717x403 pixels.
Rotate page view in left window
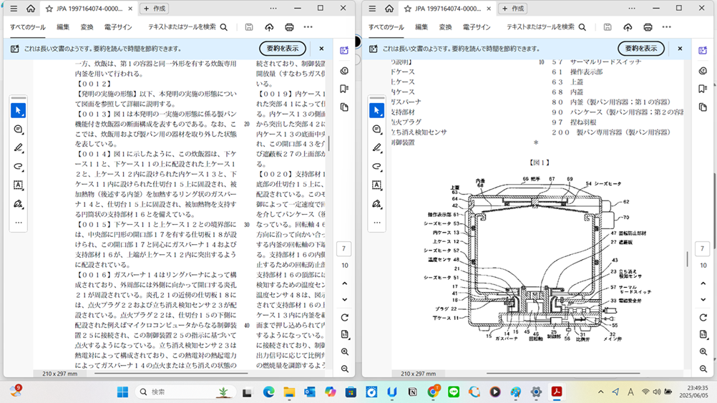(345, 317)
